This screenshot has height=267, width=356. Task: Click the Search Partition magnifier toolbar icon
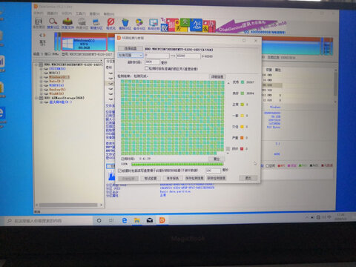click(x=53, y=24)
